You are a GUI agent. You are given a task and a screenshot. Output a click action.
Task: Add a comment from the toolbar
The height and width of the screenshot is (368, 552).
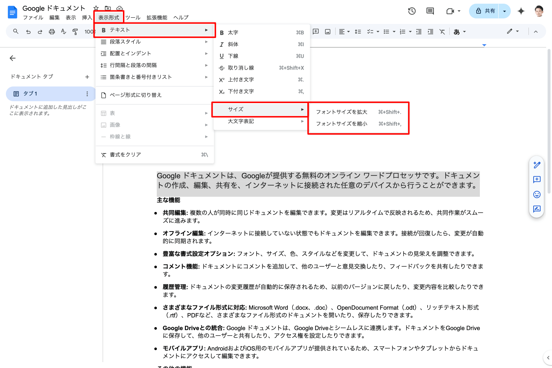coord(316,32)
